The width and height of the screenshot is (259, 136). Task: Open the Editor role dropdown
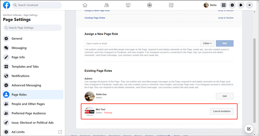(207, 43)
